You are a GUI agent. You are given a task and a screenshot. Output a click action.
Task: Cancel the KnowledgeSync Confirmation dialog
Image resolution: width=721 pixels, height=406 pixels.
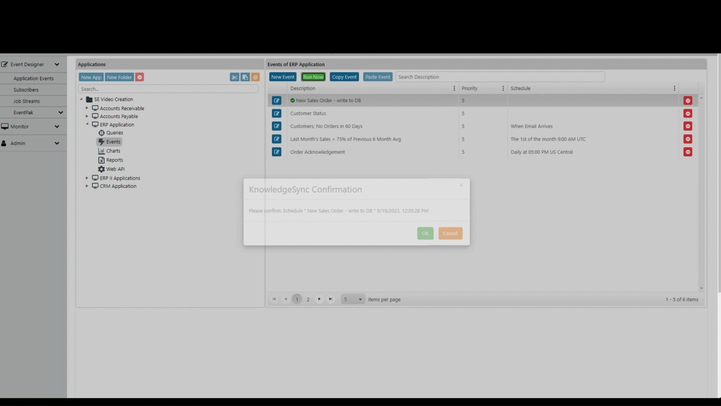(450, 234)
